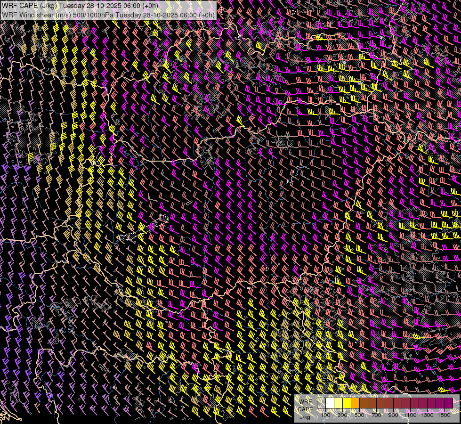The height and width of the screenshot is (424, 461).
Task: Select the orange swatch in the CAPE legend
Action: pos(355,403)
